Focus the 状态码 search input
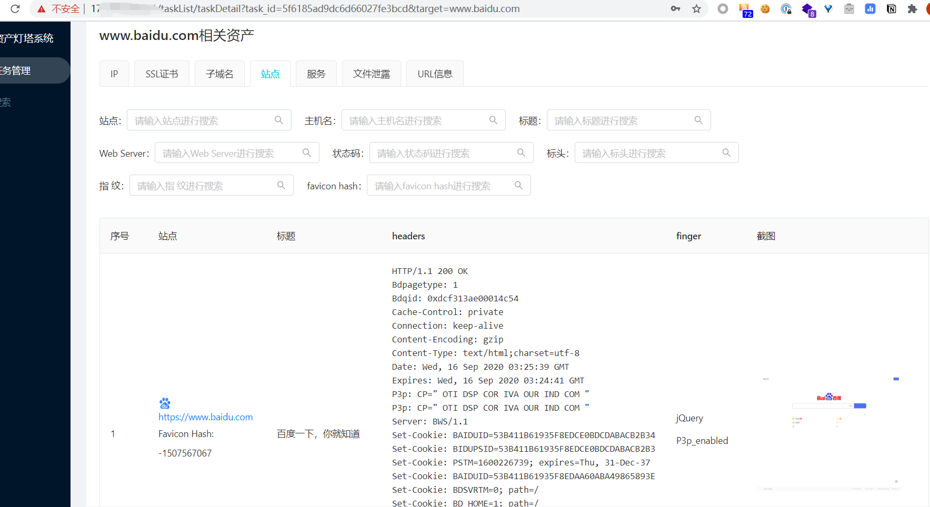 452,153
